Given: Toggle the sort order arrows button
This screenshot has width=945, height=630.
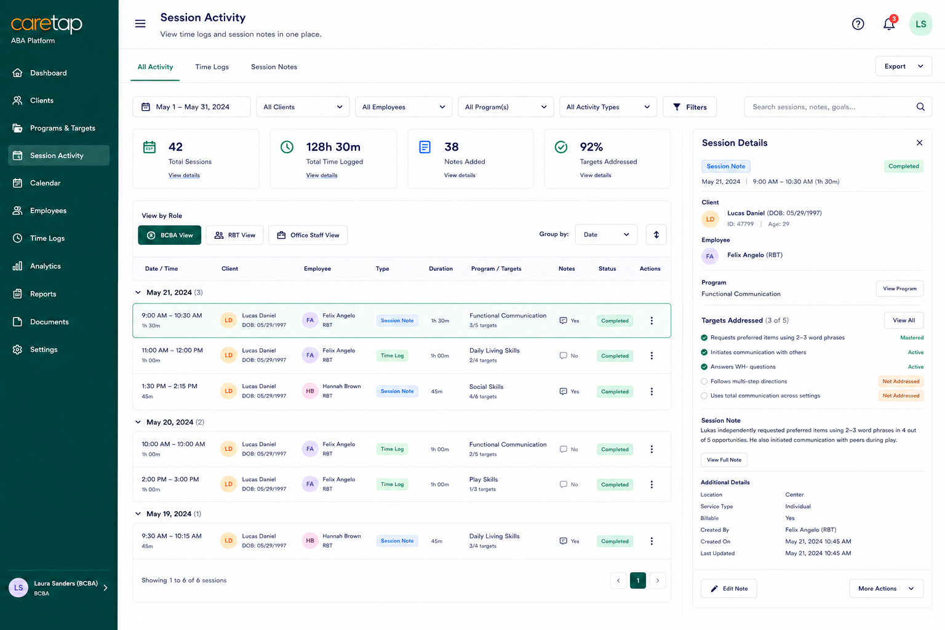Looking at the screenshot, I should [x=656, y=234].
